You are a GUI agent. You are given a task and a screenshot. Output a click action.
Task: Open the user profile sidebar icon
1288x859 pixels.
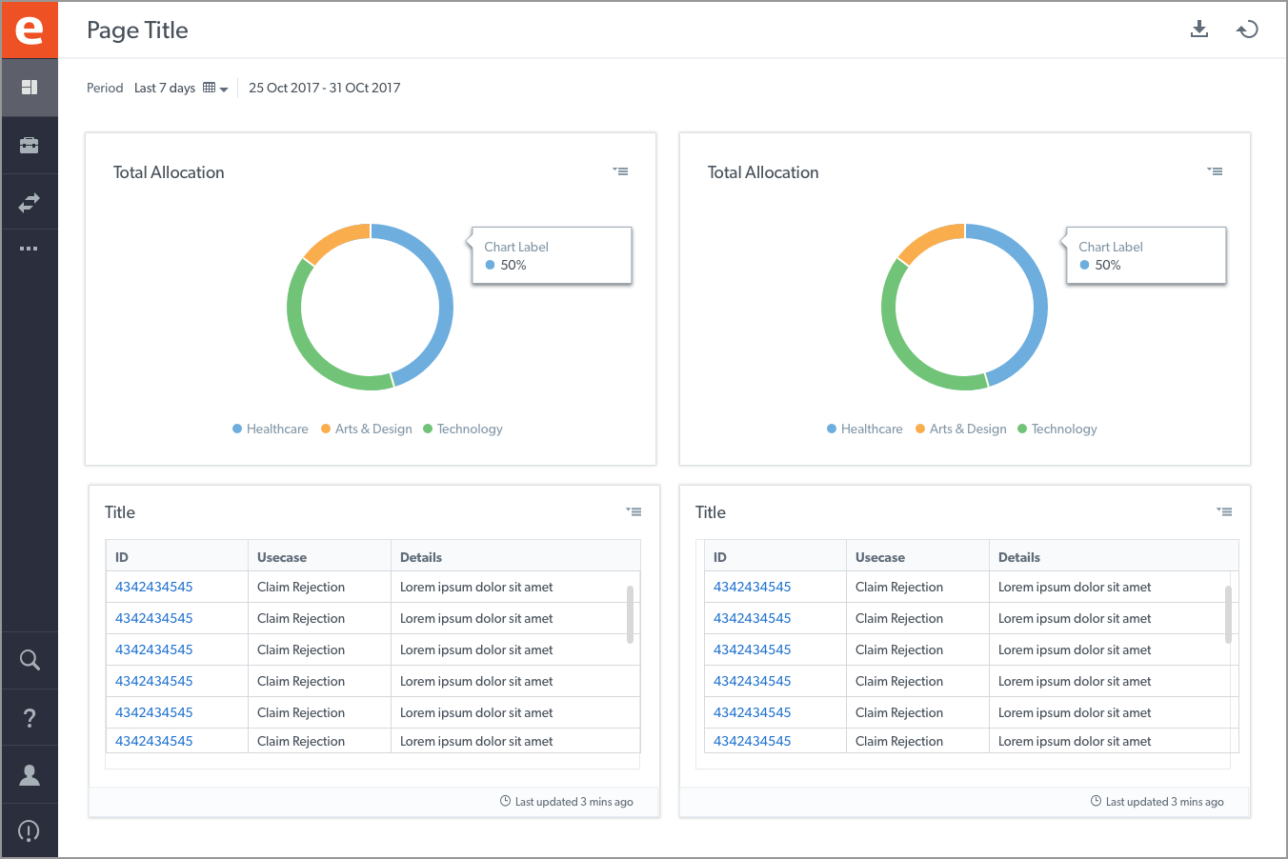click(30, 774)
